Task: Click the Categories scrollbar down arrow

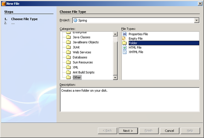Action: click(115, 78)
